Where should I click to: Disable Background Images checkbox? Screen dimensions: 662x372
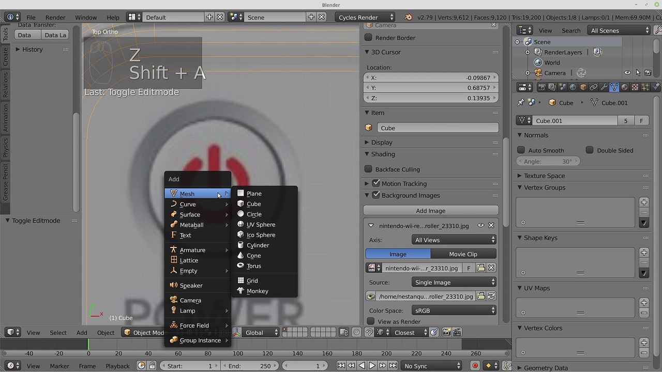coord(376,195)
